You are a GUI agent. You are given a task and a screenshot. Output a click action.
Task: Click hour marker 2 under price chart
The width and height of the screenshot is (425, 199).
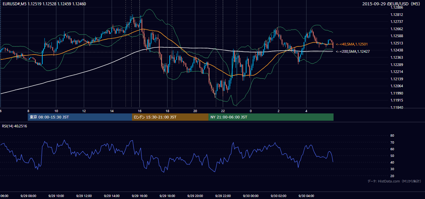click(279, 111)
